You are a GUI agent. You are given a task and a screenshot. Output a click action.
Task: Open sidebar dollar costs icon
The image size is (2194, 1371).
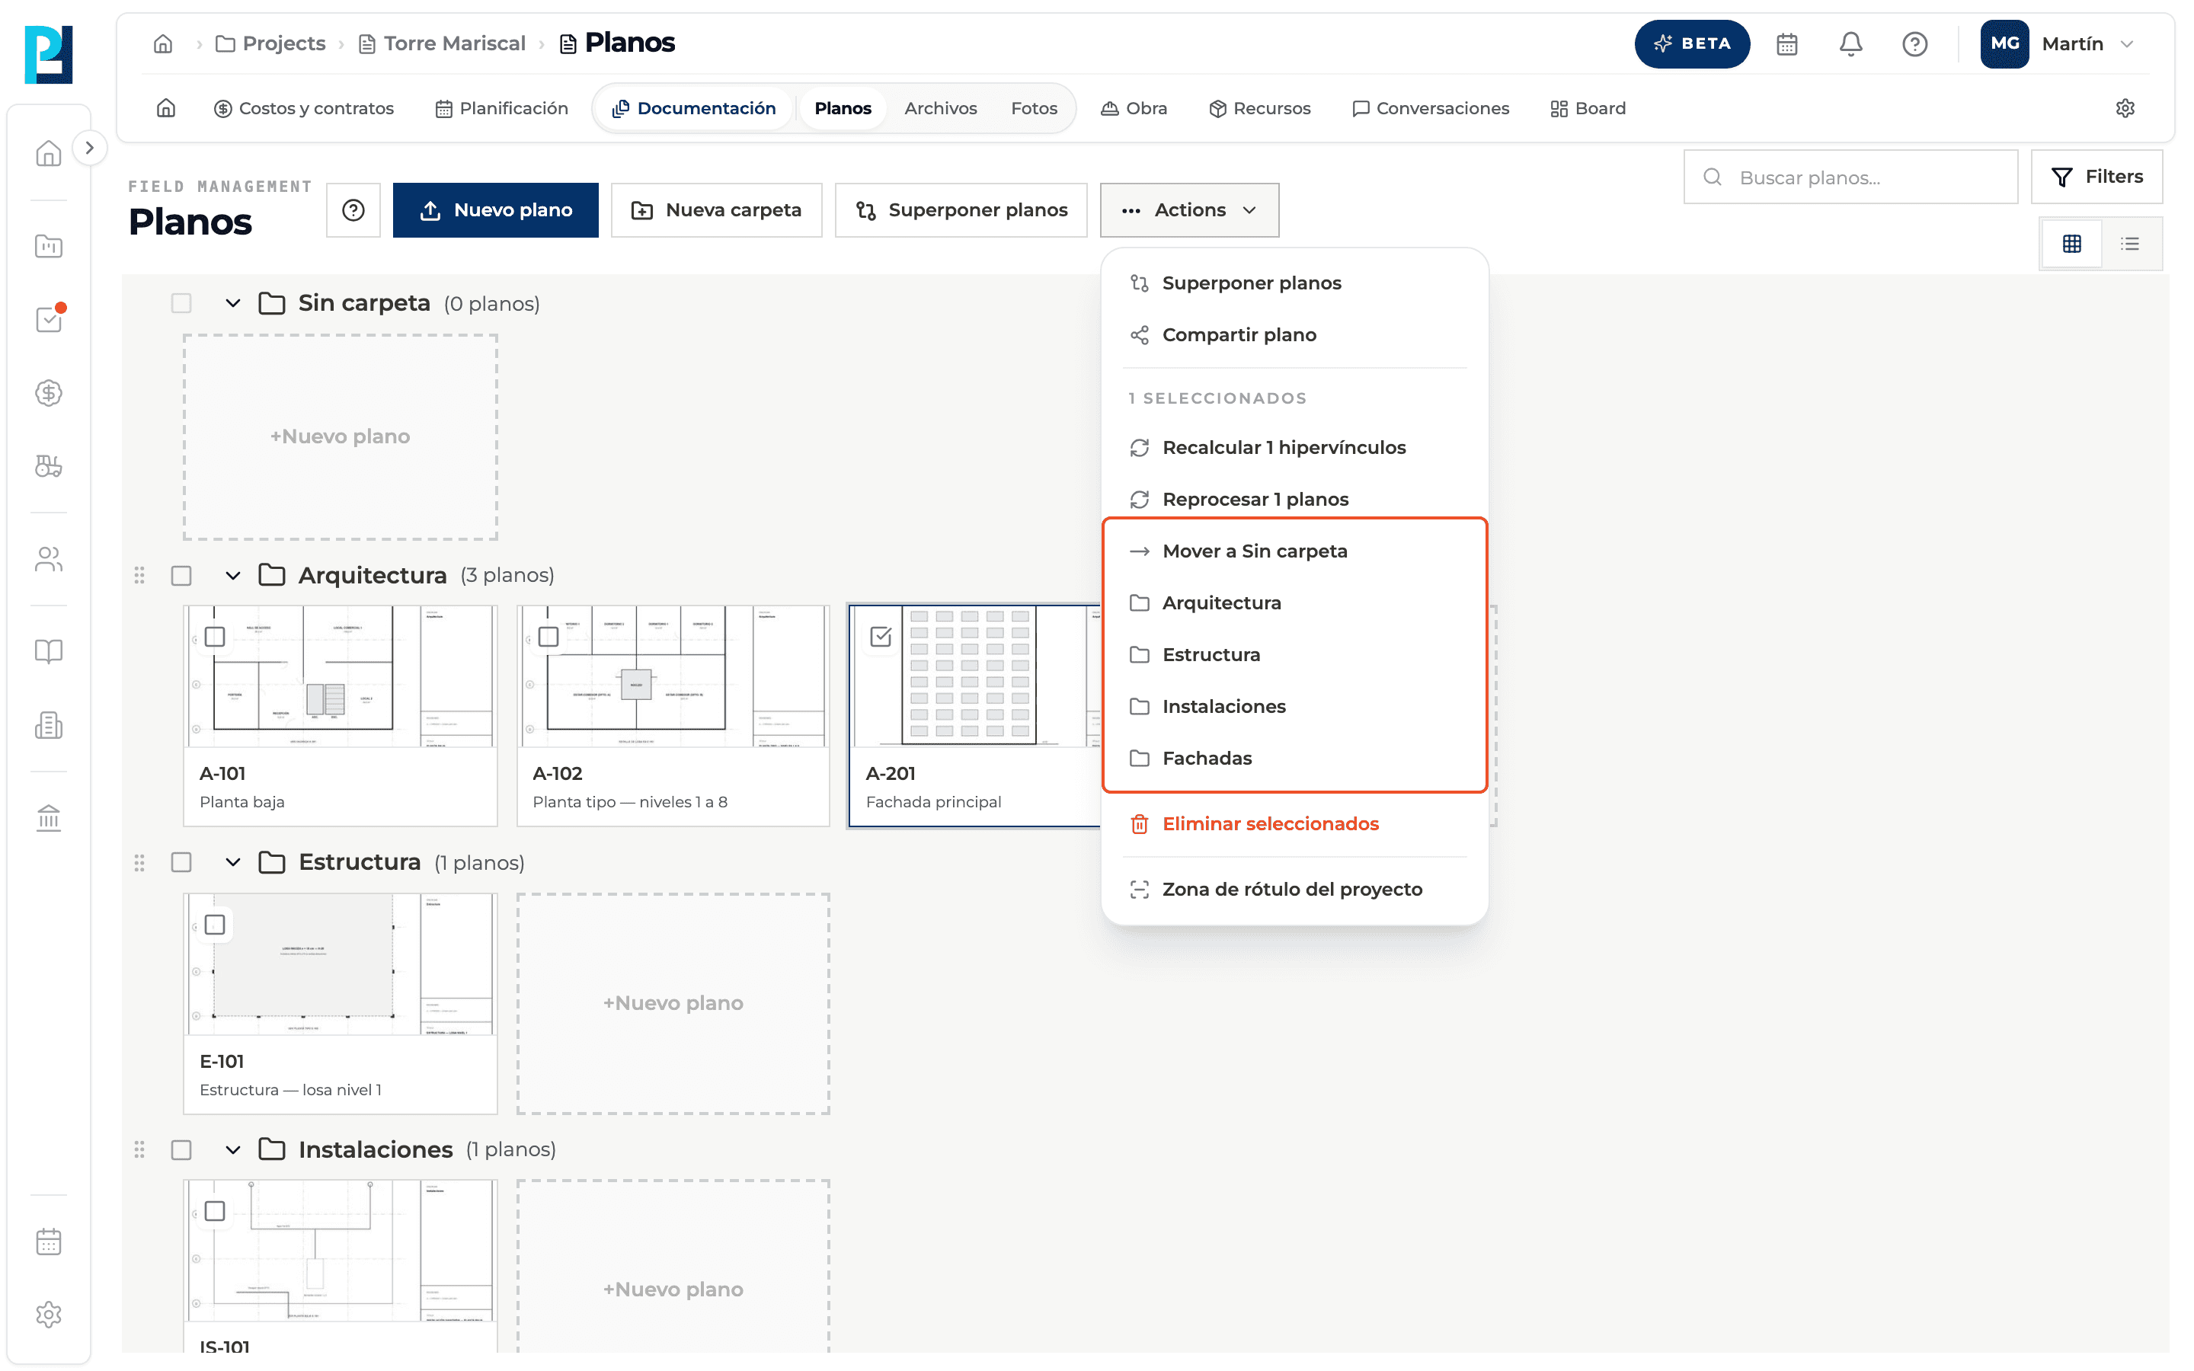(x=49, y=392)
